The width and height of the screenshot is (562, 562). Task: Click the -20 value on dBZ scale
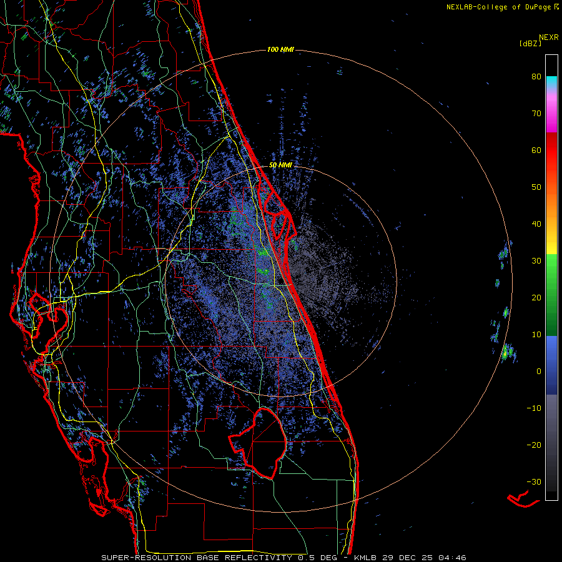click(x=534, y=445)
